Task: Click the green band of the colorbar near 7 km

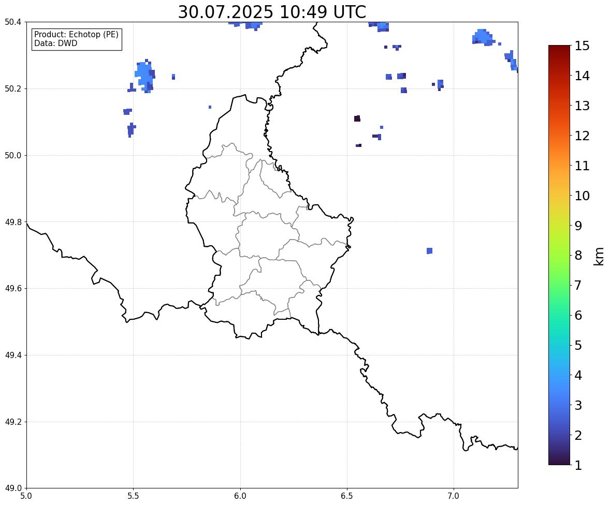Action: tap(559, 285)
